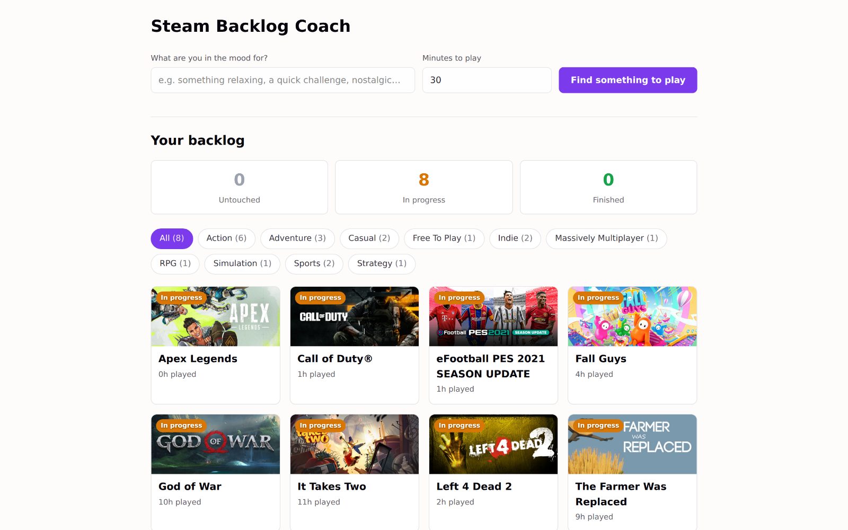Select the Untouched stat card
This screenshot has height=530, width=848.
[x=239, y=187]
